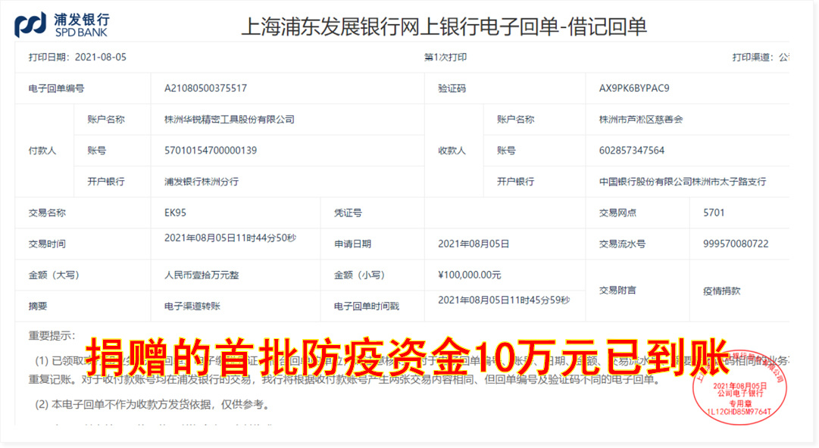The height and width of the screenshot is (448, 819).
Task: Click payer bank 浦发银行株洲分行
Action: [201, 182]
